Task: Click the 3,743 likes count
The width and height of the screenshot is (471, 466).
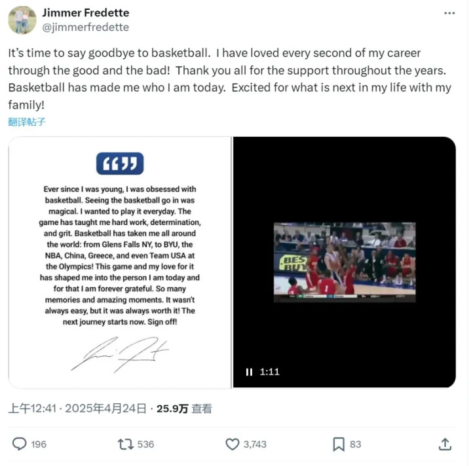Action: coord(255,444)
